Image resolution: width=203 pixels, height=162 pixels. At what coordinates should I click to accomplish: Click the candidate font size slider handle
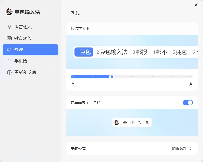(112, 77)
